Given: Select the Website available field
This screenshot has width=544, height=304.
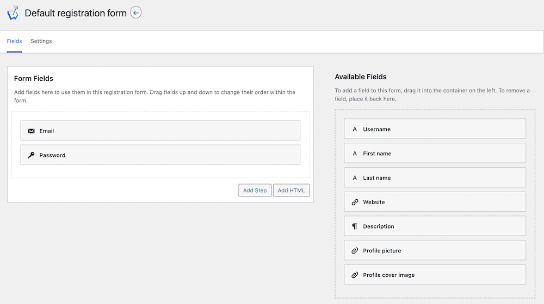Looking at the screenshot, I should [x=435, y=202].
